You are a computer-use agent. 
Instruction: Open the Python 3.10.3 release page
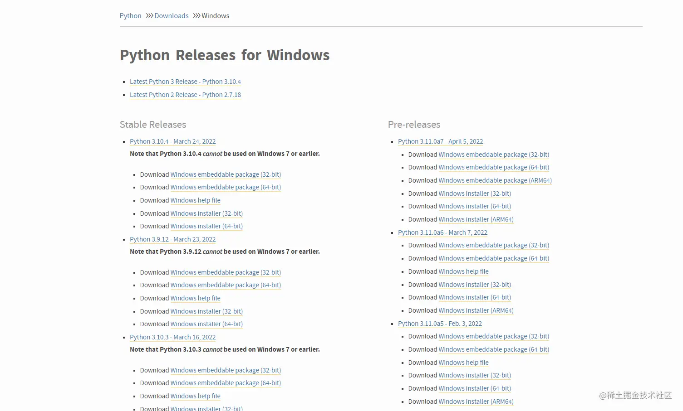click(x=173, y=337)
